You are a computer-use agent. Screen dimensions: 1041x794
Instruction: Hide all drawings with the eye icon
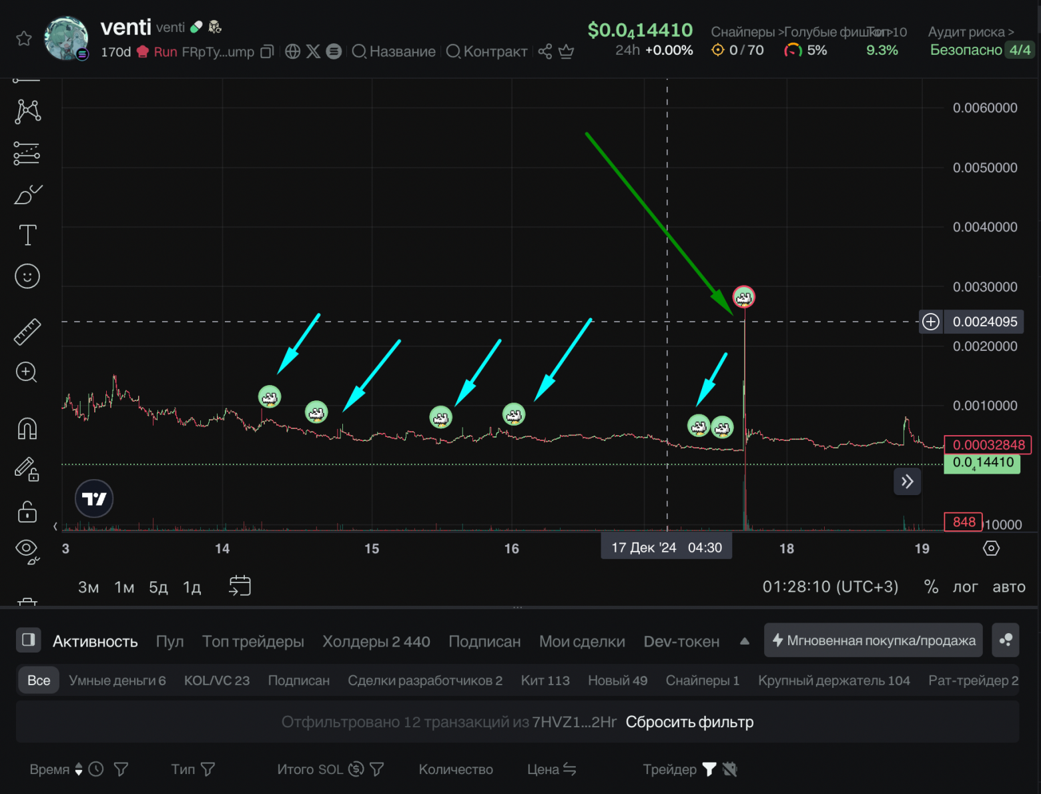click(27, 550)
